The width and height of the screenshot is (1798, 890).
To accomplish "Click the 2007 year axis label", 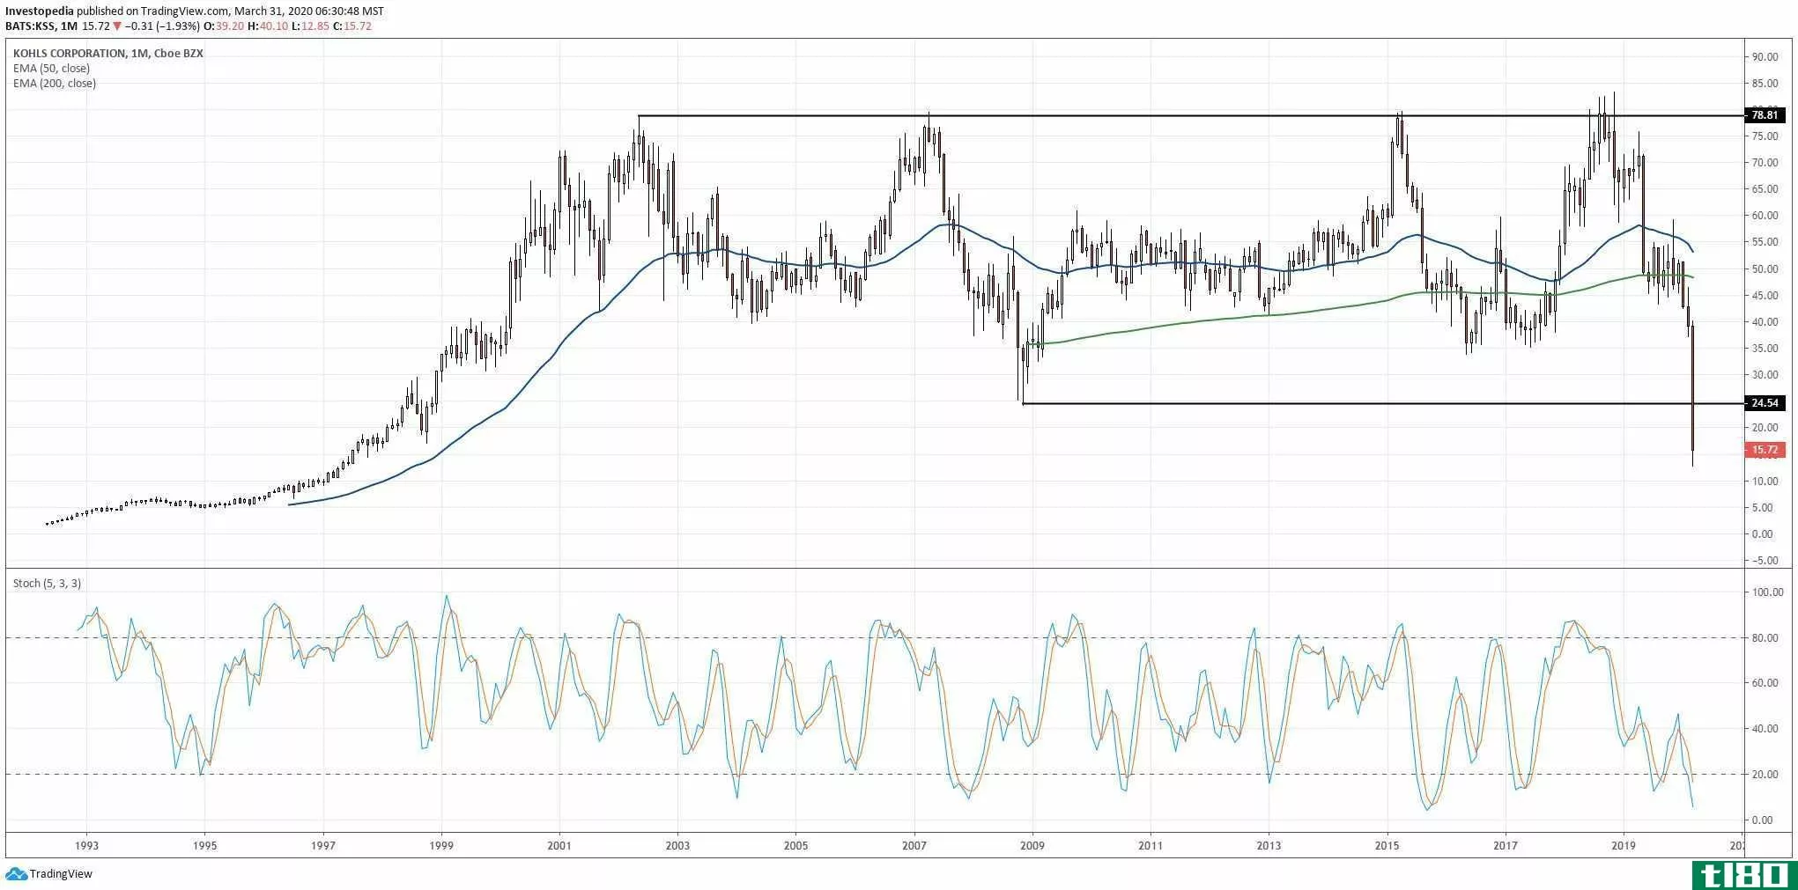I will 914,846.
